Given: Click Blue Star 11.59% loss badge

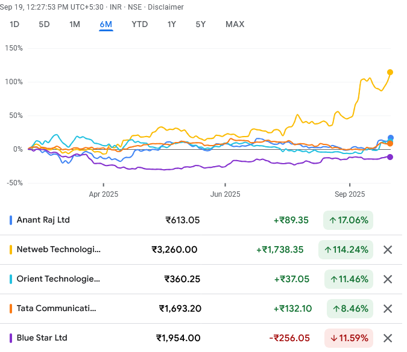Looking at the screenshot, I should pyautogui.click(x=349, y=338).
